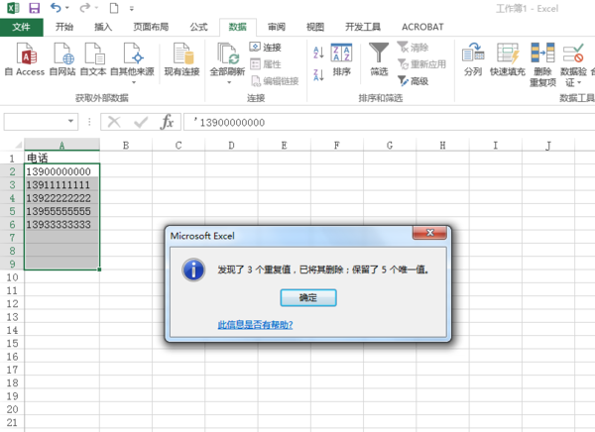Switch to the 开发工具 Developer tab
Viewport: 595px width, 432px height.
(x=363, y=27)
